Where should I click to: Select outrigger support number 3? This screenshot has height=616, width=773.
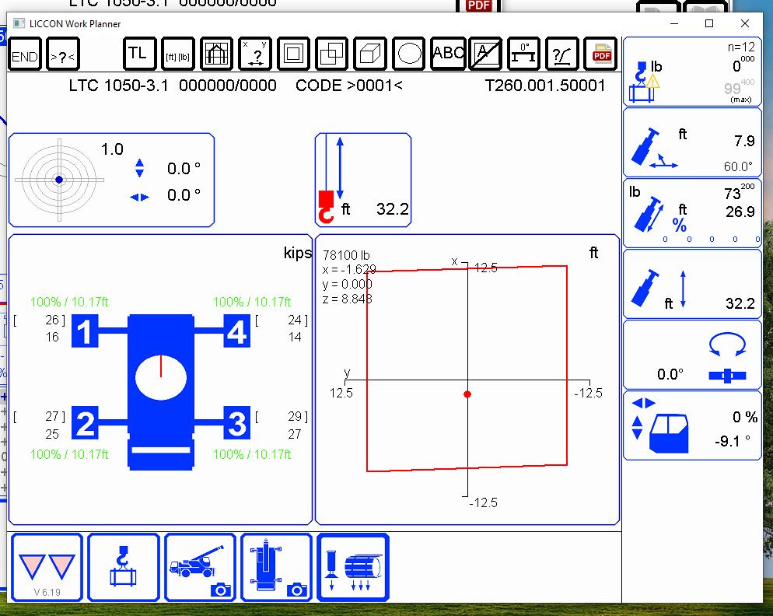[237, 422]
